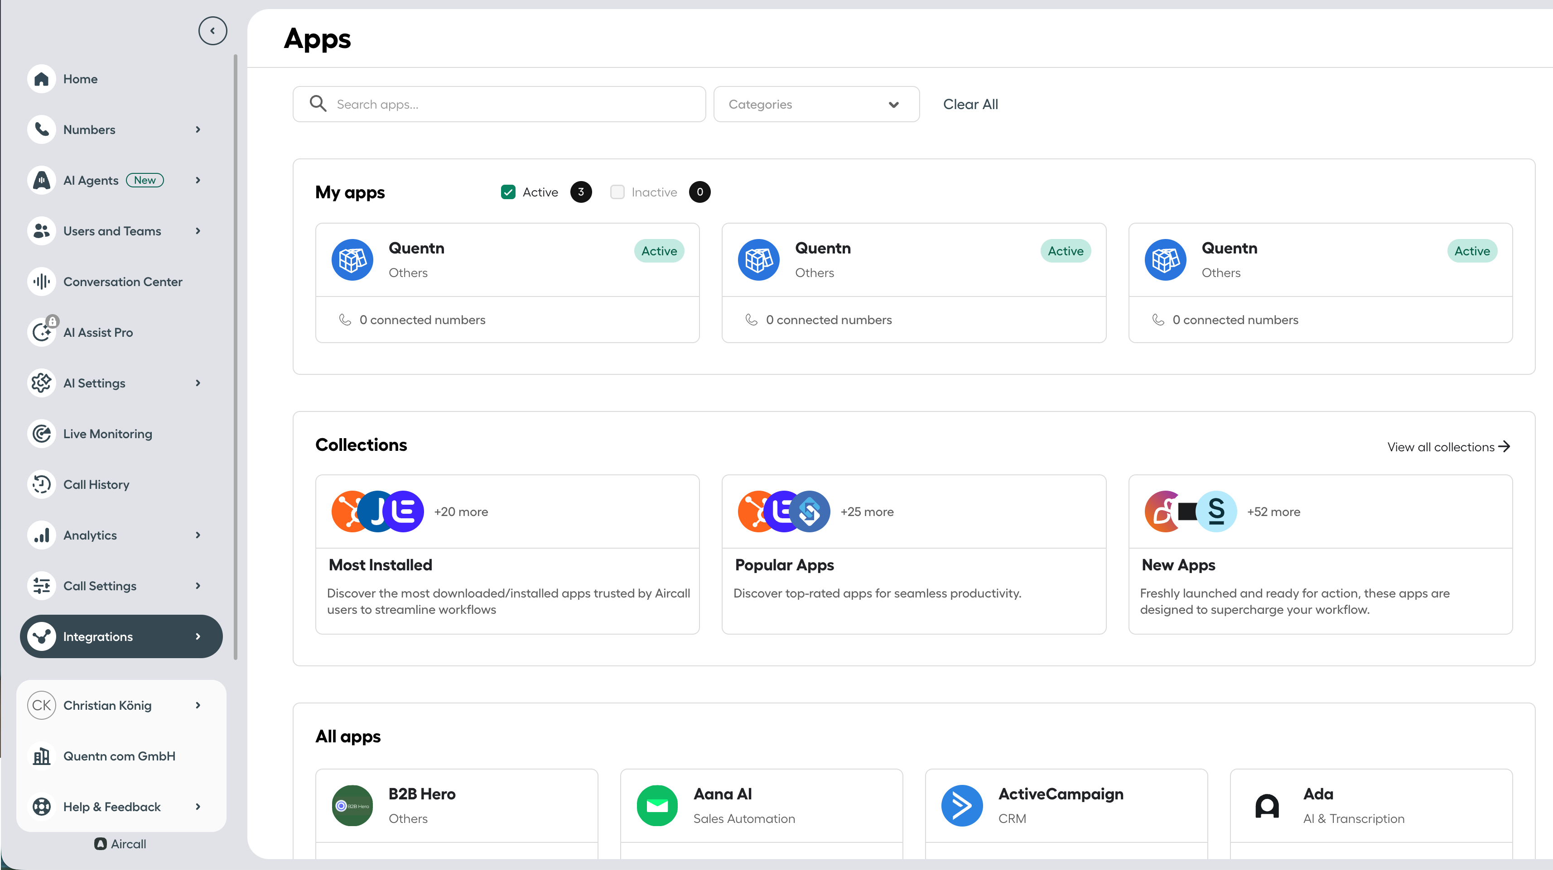This screenshot has width=1553, height=870.
Task: Click the B2B Hero app logo
Action: (352, 806)
